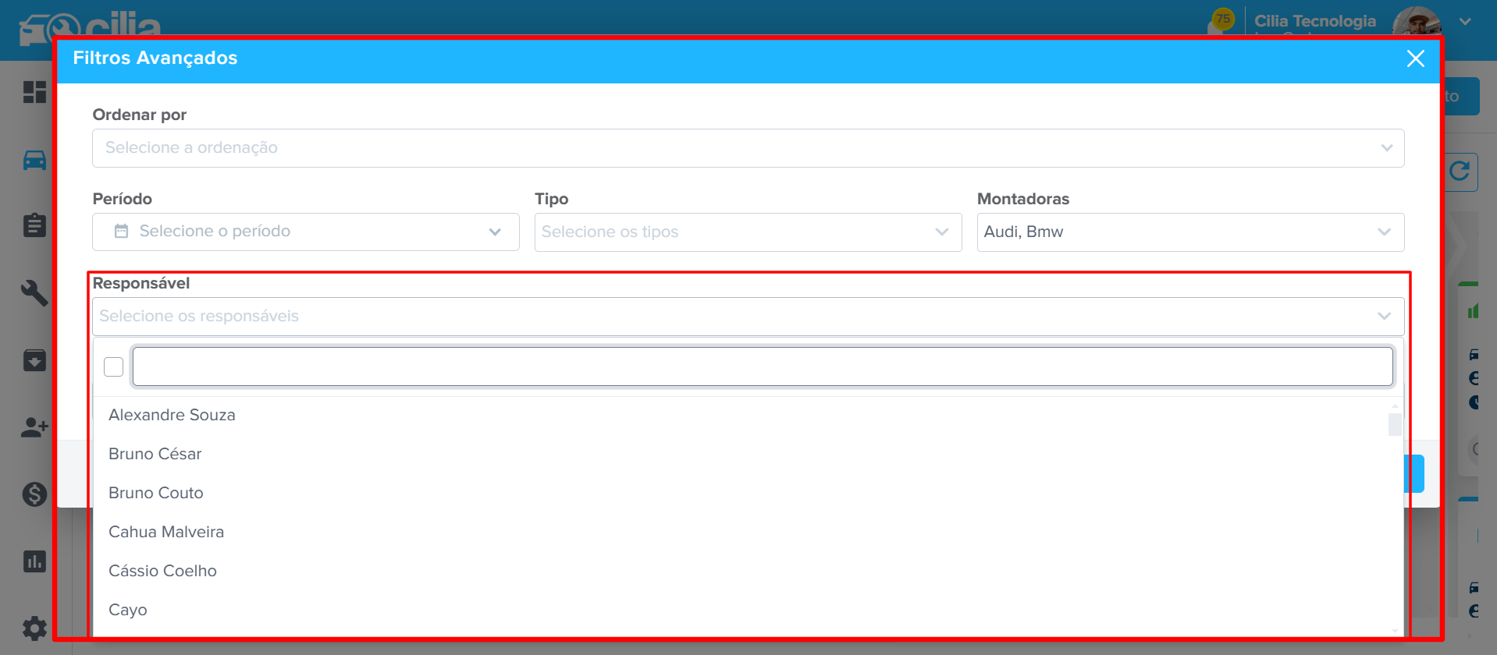Open the add user icon in sidebar
This screenshot has width=1497, height=655.
pyautogui.click(x=34, y=427)
